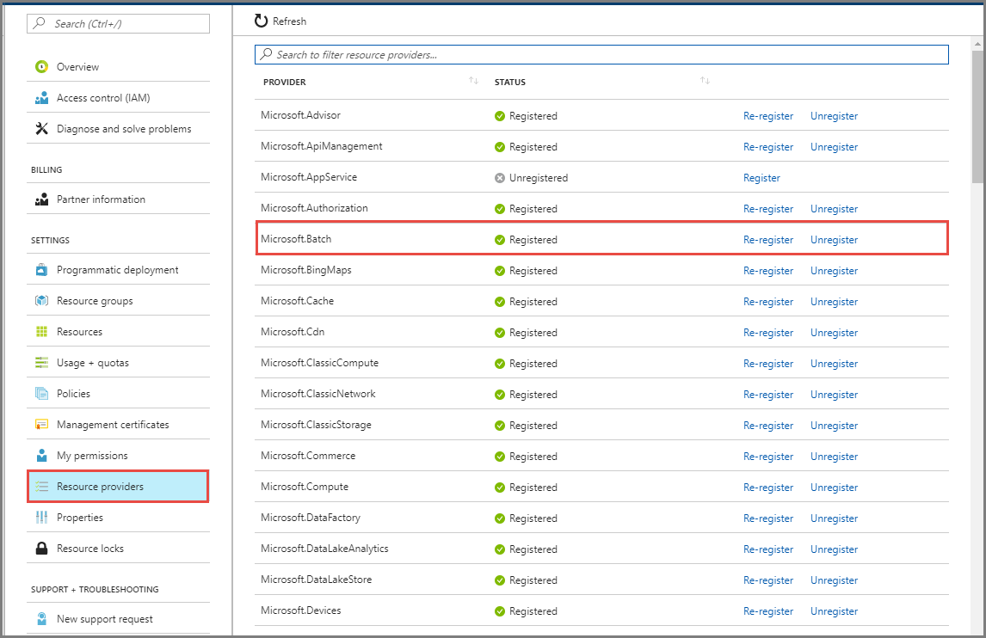Click the My permissions person icon
The image size is (986, 638).
click(41, 456)
